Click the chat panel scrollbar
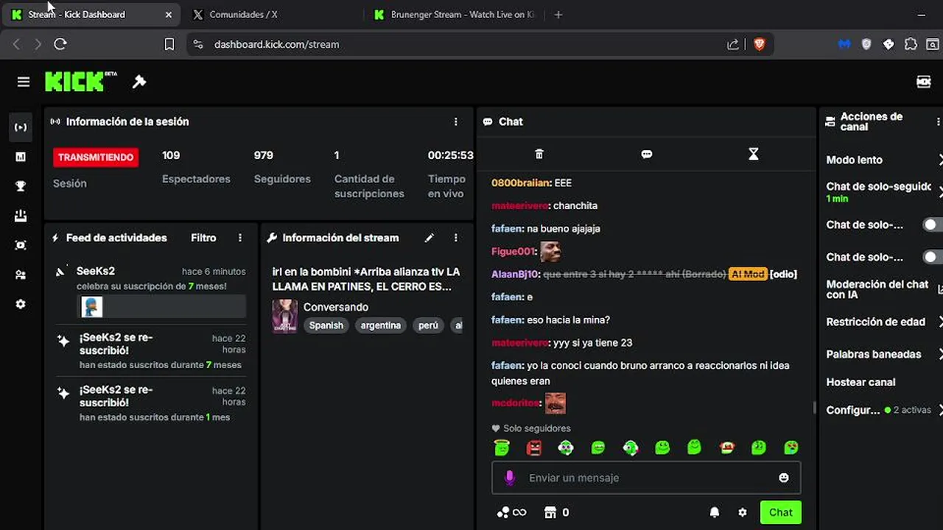 click(814, 407)
